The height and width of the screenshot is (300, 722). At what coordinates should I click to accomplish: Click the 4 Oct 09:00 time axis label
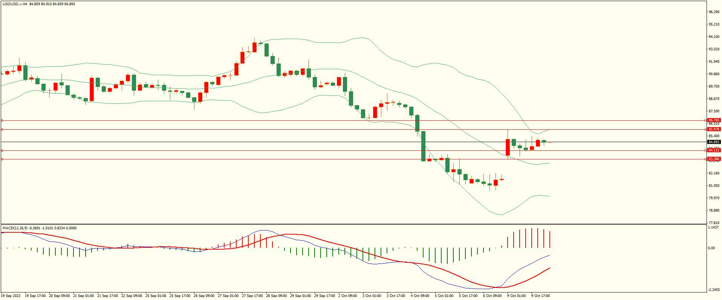[420, 296]
